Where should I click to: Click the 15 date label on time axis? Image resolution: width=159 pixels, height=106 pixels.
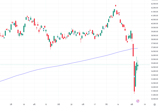(x=46, y=104)
